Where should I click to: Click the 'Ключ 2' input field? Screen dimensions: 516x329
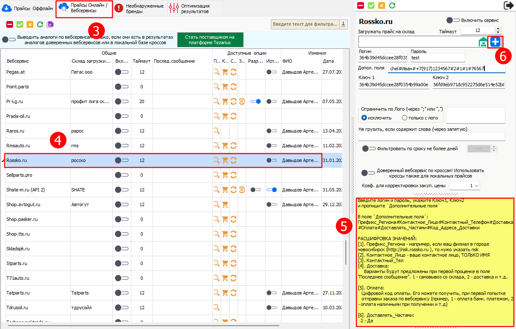pyautogui.click(x=468, y=85)
